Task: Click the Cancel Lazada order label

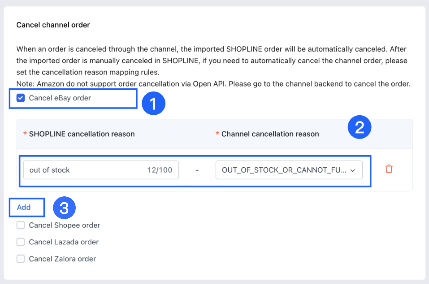Action: click(x=64, y=242)
